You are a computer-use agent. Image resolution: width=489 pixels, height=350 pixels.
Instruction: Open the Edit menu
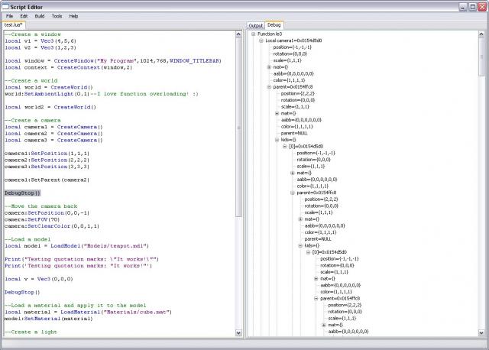point(24,15)
